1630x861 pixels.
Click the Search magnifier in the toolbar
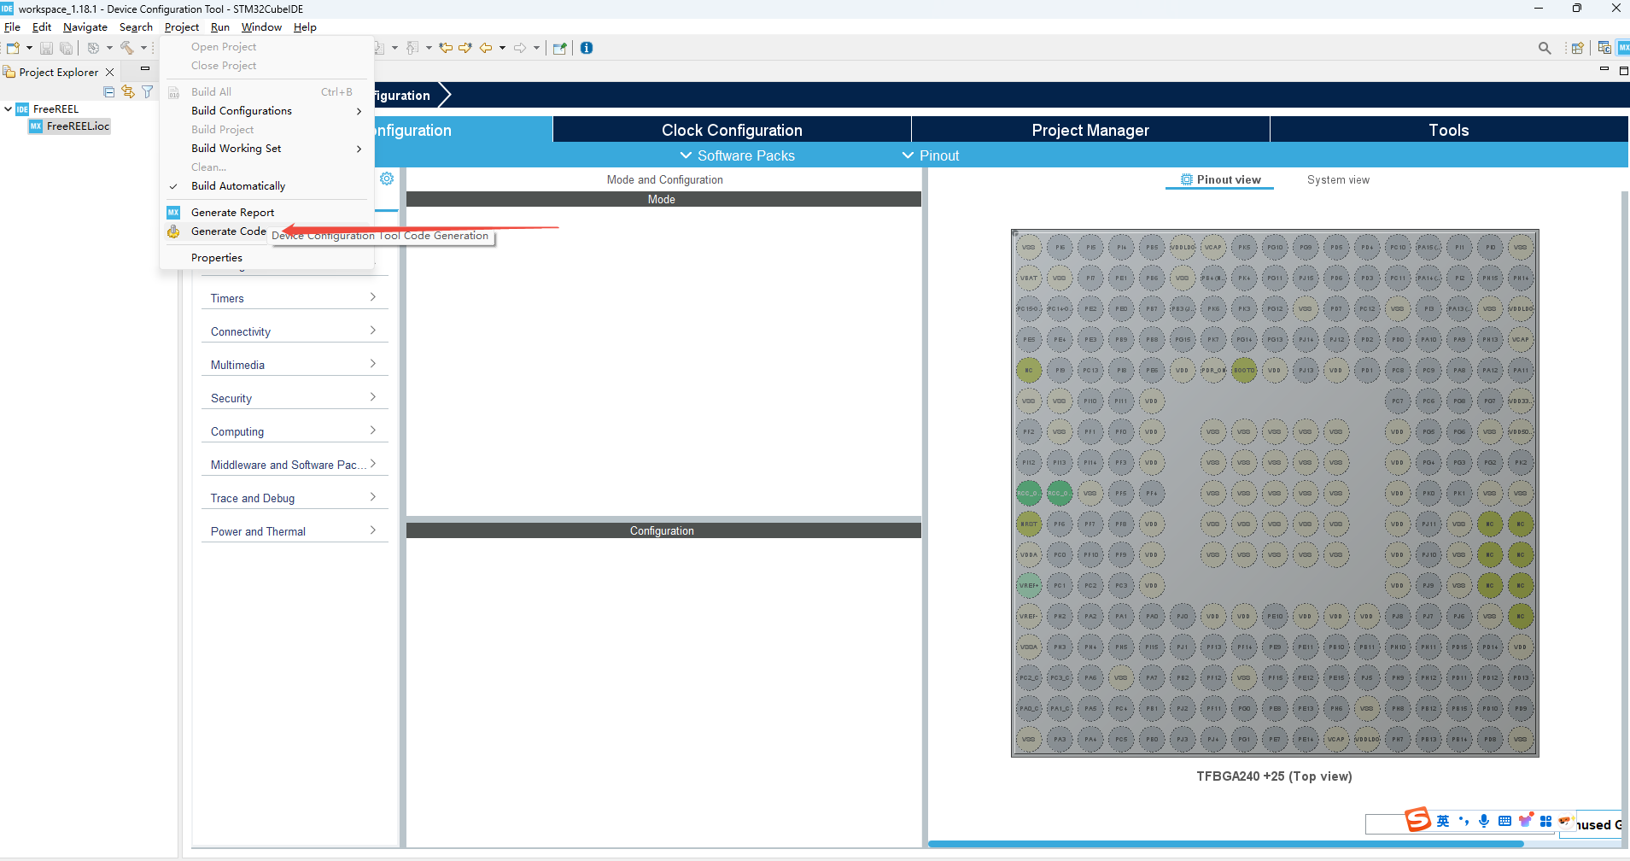[1545, 48]
